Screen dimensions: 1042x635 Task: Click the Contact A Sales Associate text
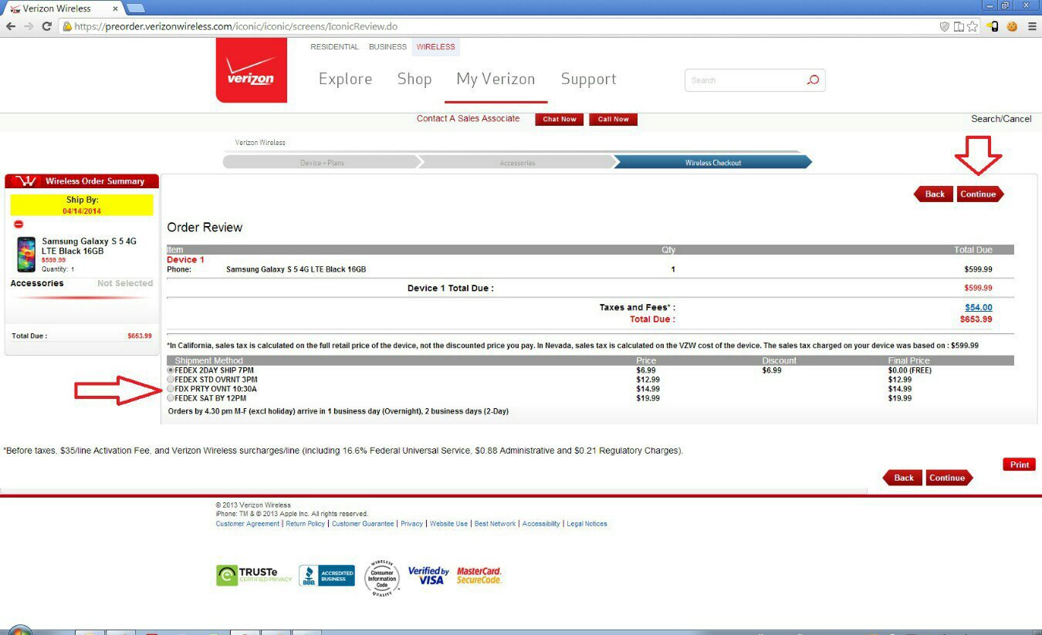point(469,119)
